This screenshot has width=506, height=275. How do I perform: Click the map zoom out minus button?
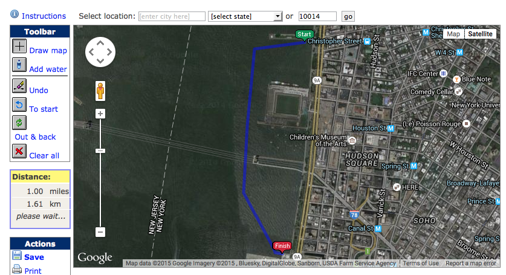[x=100, y=231]
